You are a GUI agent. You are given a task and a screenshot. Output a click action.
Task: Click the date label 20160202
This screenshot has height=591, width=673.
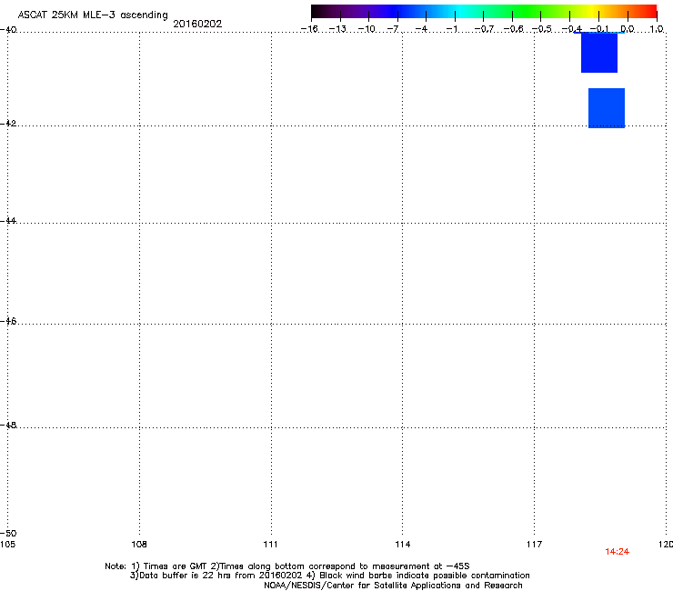197,24
